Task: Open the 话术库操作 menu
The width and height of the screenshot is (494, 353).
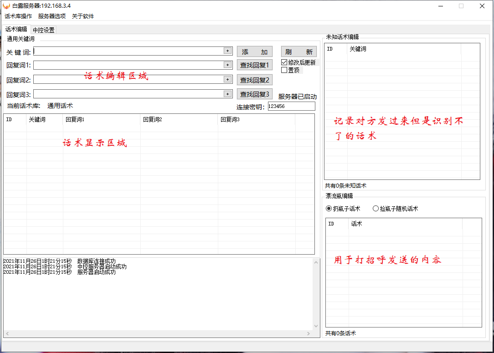Action: pyautogui.click(x=18, y=16)
